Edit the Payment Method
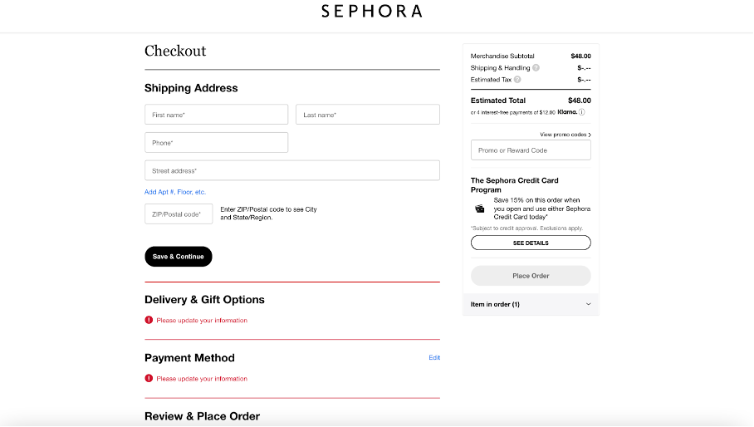The width and height of the screenshot is (754, 427). coord(434,358)
